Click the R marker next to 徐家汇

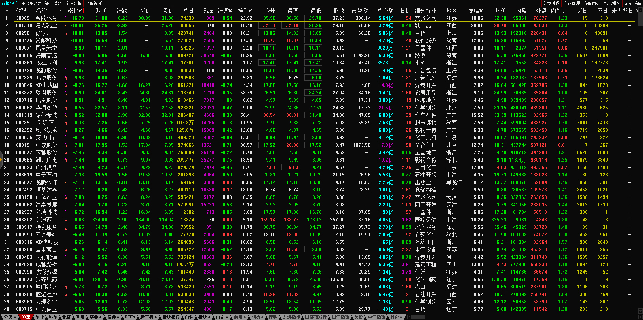(66, 34)
